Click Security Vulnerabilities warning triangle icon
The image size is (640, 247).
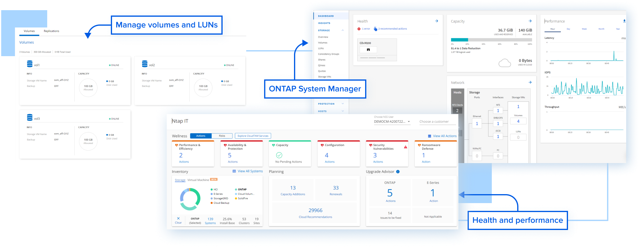(405, 147)
